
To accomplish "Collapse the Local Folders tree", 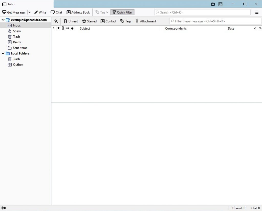I will [x=3, y=54].
